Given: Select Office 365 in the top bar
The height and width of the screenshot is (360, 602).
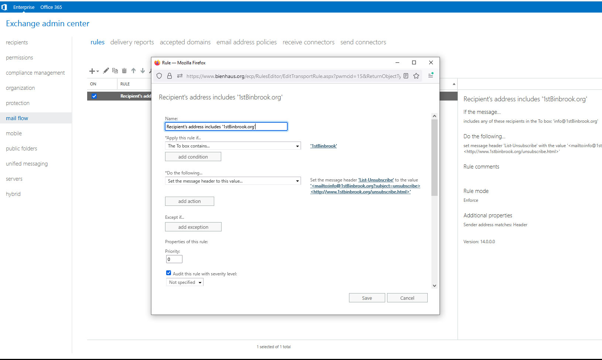Looking at the screenshot, I should point(51,7).
